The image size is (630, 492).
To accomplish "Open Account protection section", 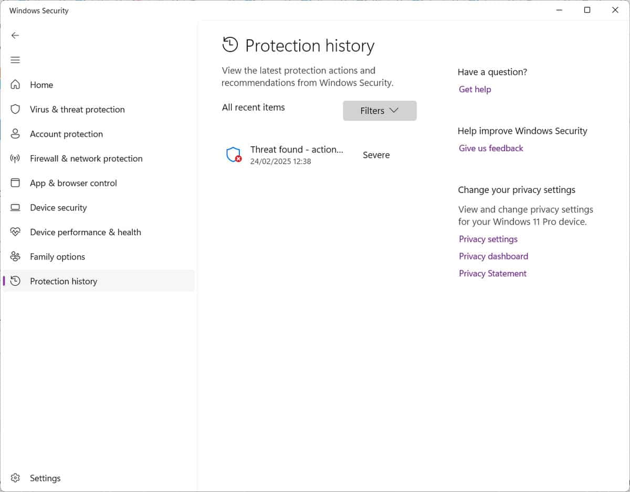I will point(99,134).
